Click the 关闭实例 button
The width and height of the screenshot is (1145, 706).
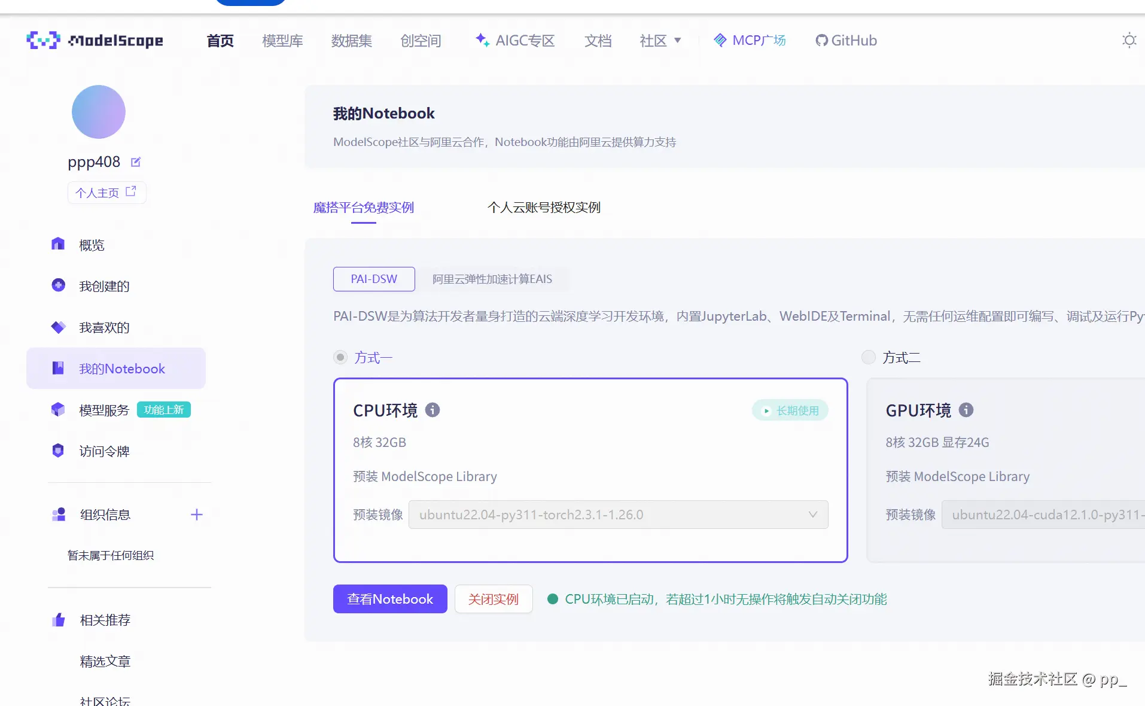coord(494,599)
